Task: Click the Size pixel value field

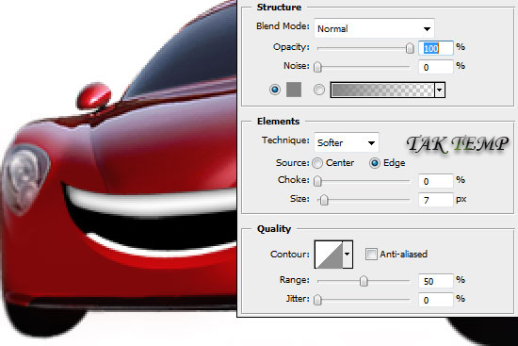Action: [x=436, y=200]
